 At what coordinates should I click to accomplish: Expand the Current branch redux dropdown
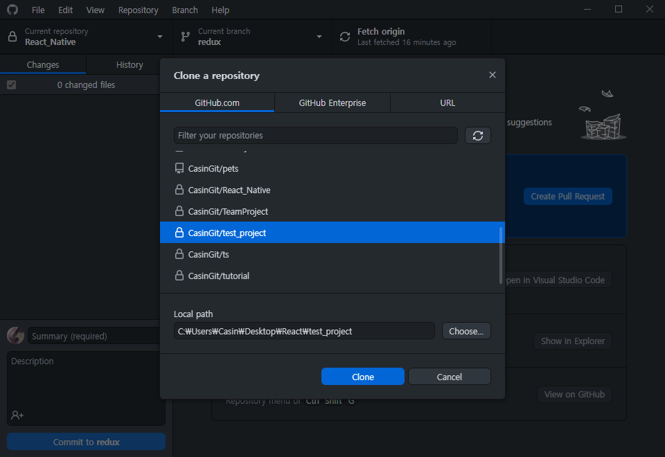pyautogui.click(x=319, y=37)
